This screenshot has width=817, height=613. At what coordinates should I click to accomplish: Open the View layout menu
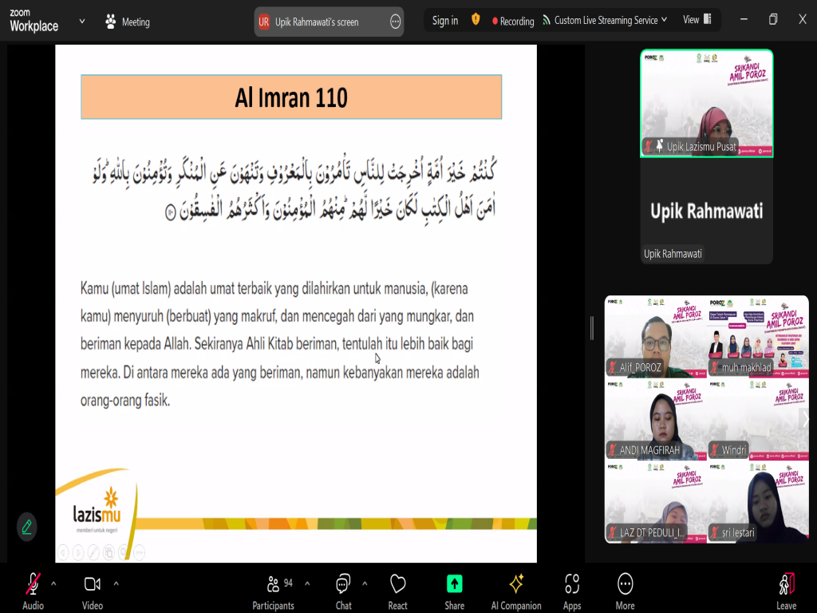click(697, 20)
